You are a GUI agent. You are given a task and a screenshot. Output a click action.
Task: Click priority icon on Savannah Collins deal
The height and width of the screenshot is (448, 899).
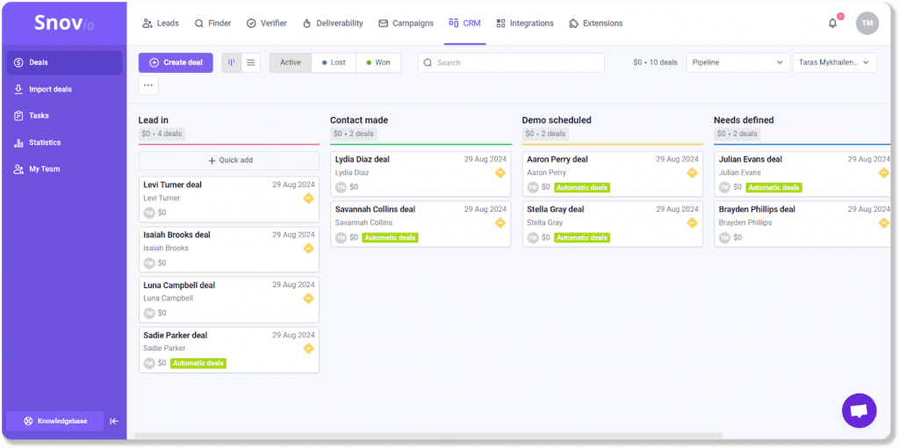tap(500, 223)
